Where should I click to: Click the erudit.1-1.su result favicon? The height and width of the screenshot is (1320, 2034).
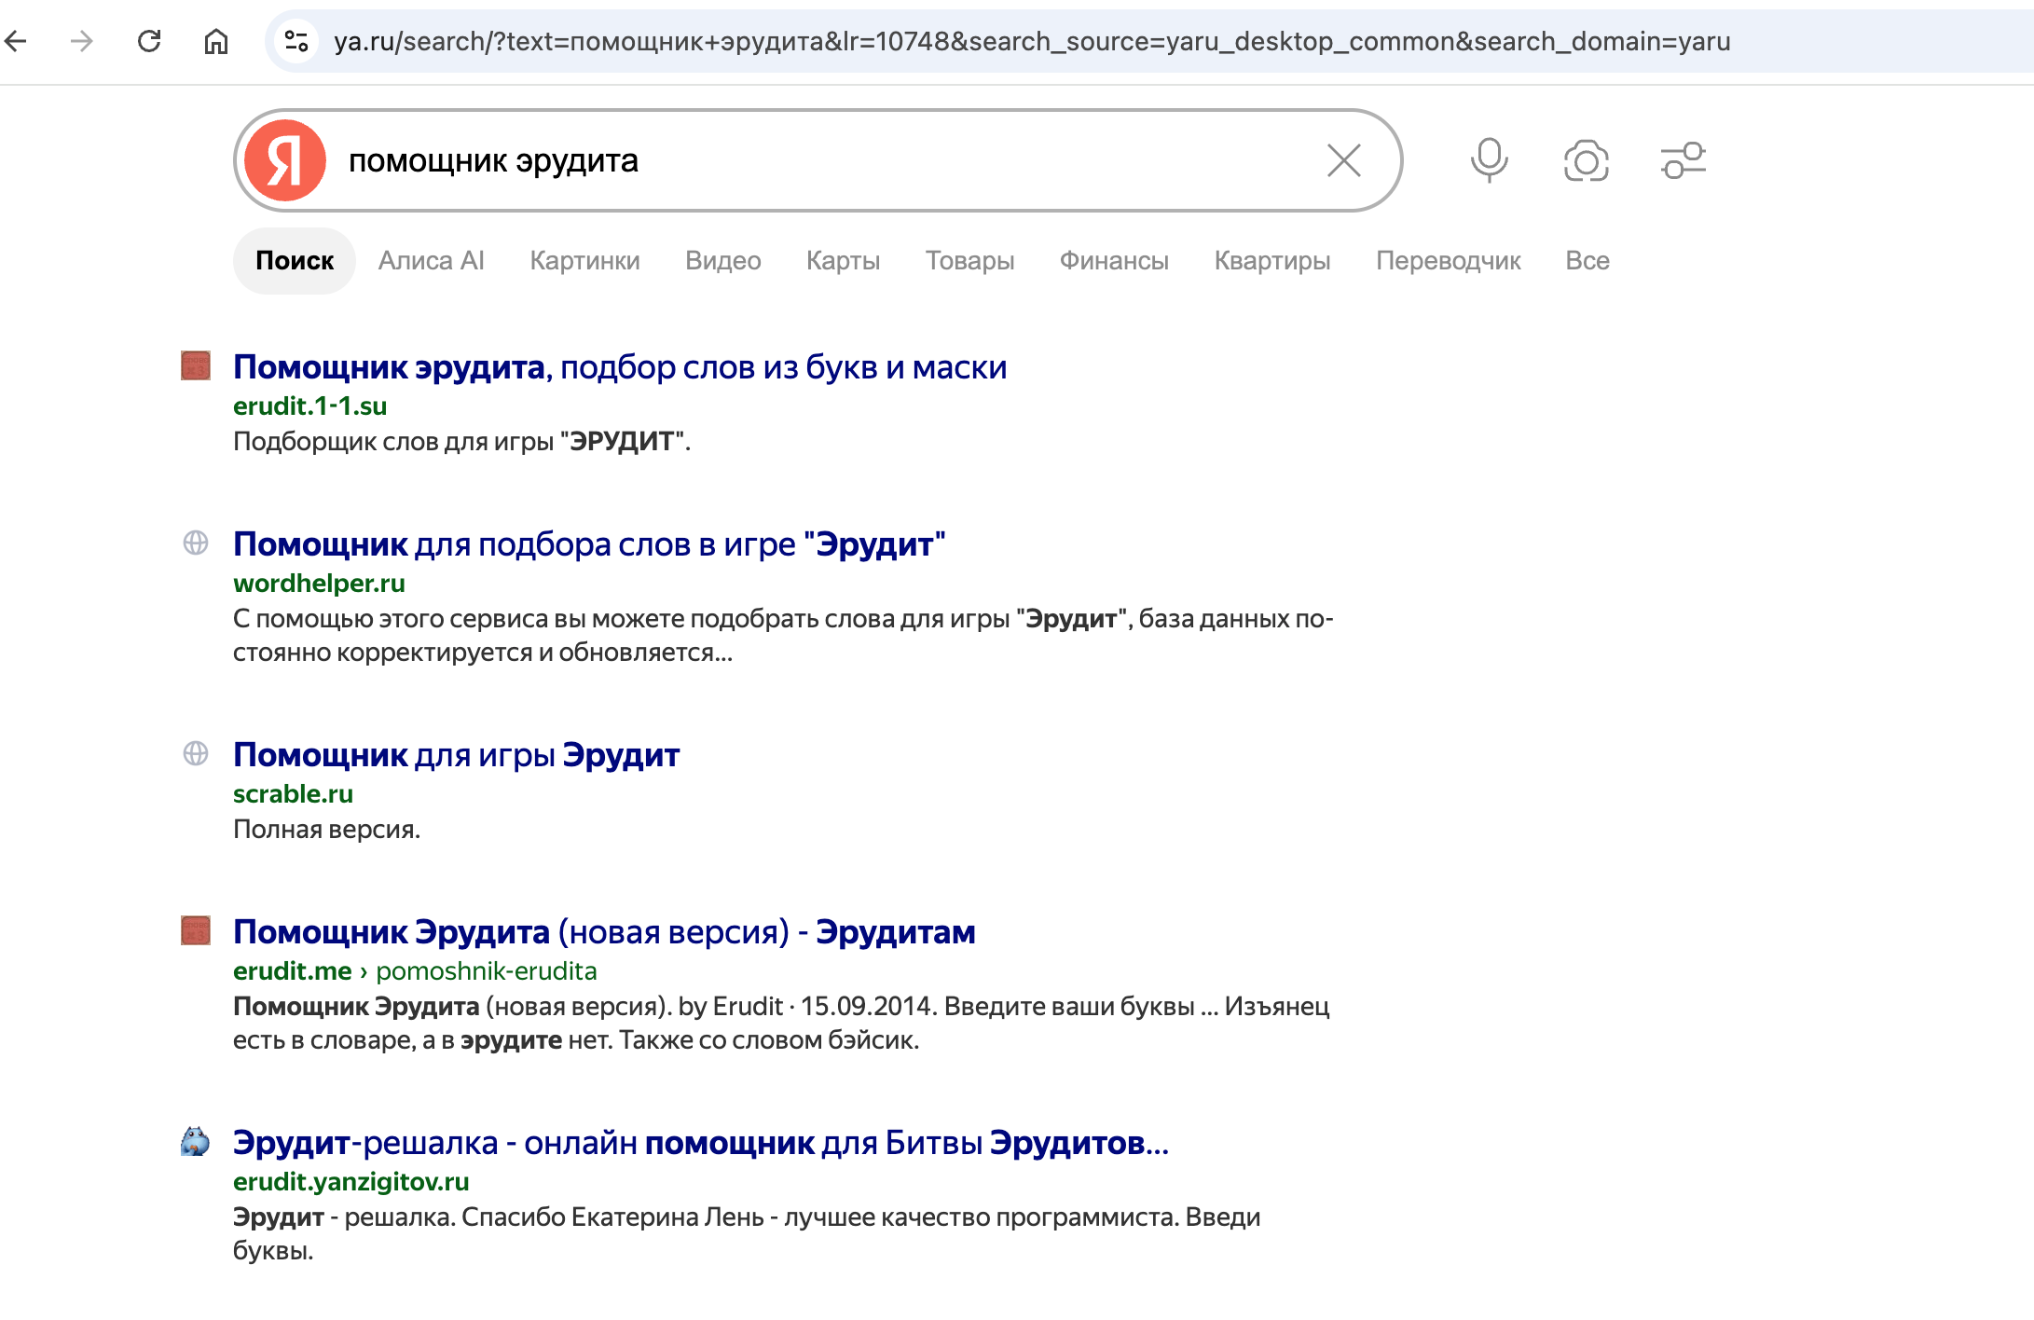click(196, 365)
